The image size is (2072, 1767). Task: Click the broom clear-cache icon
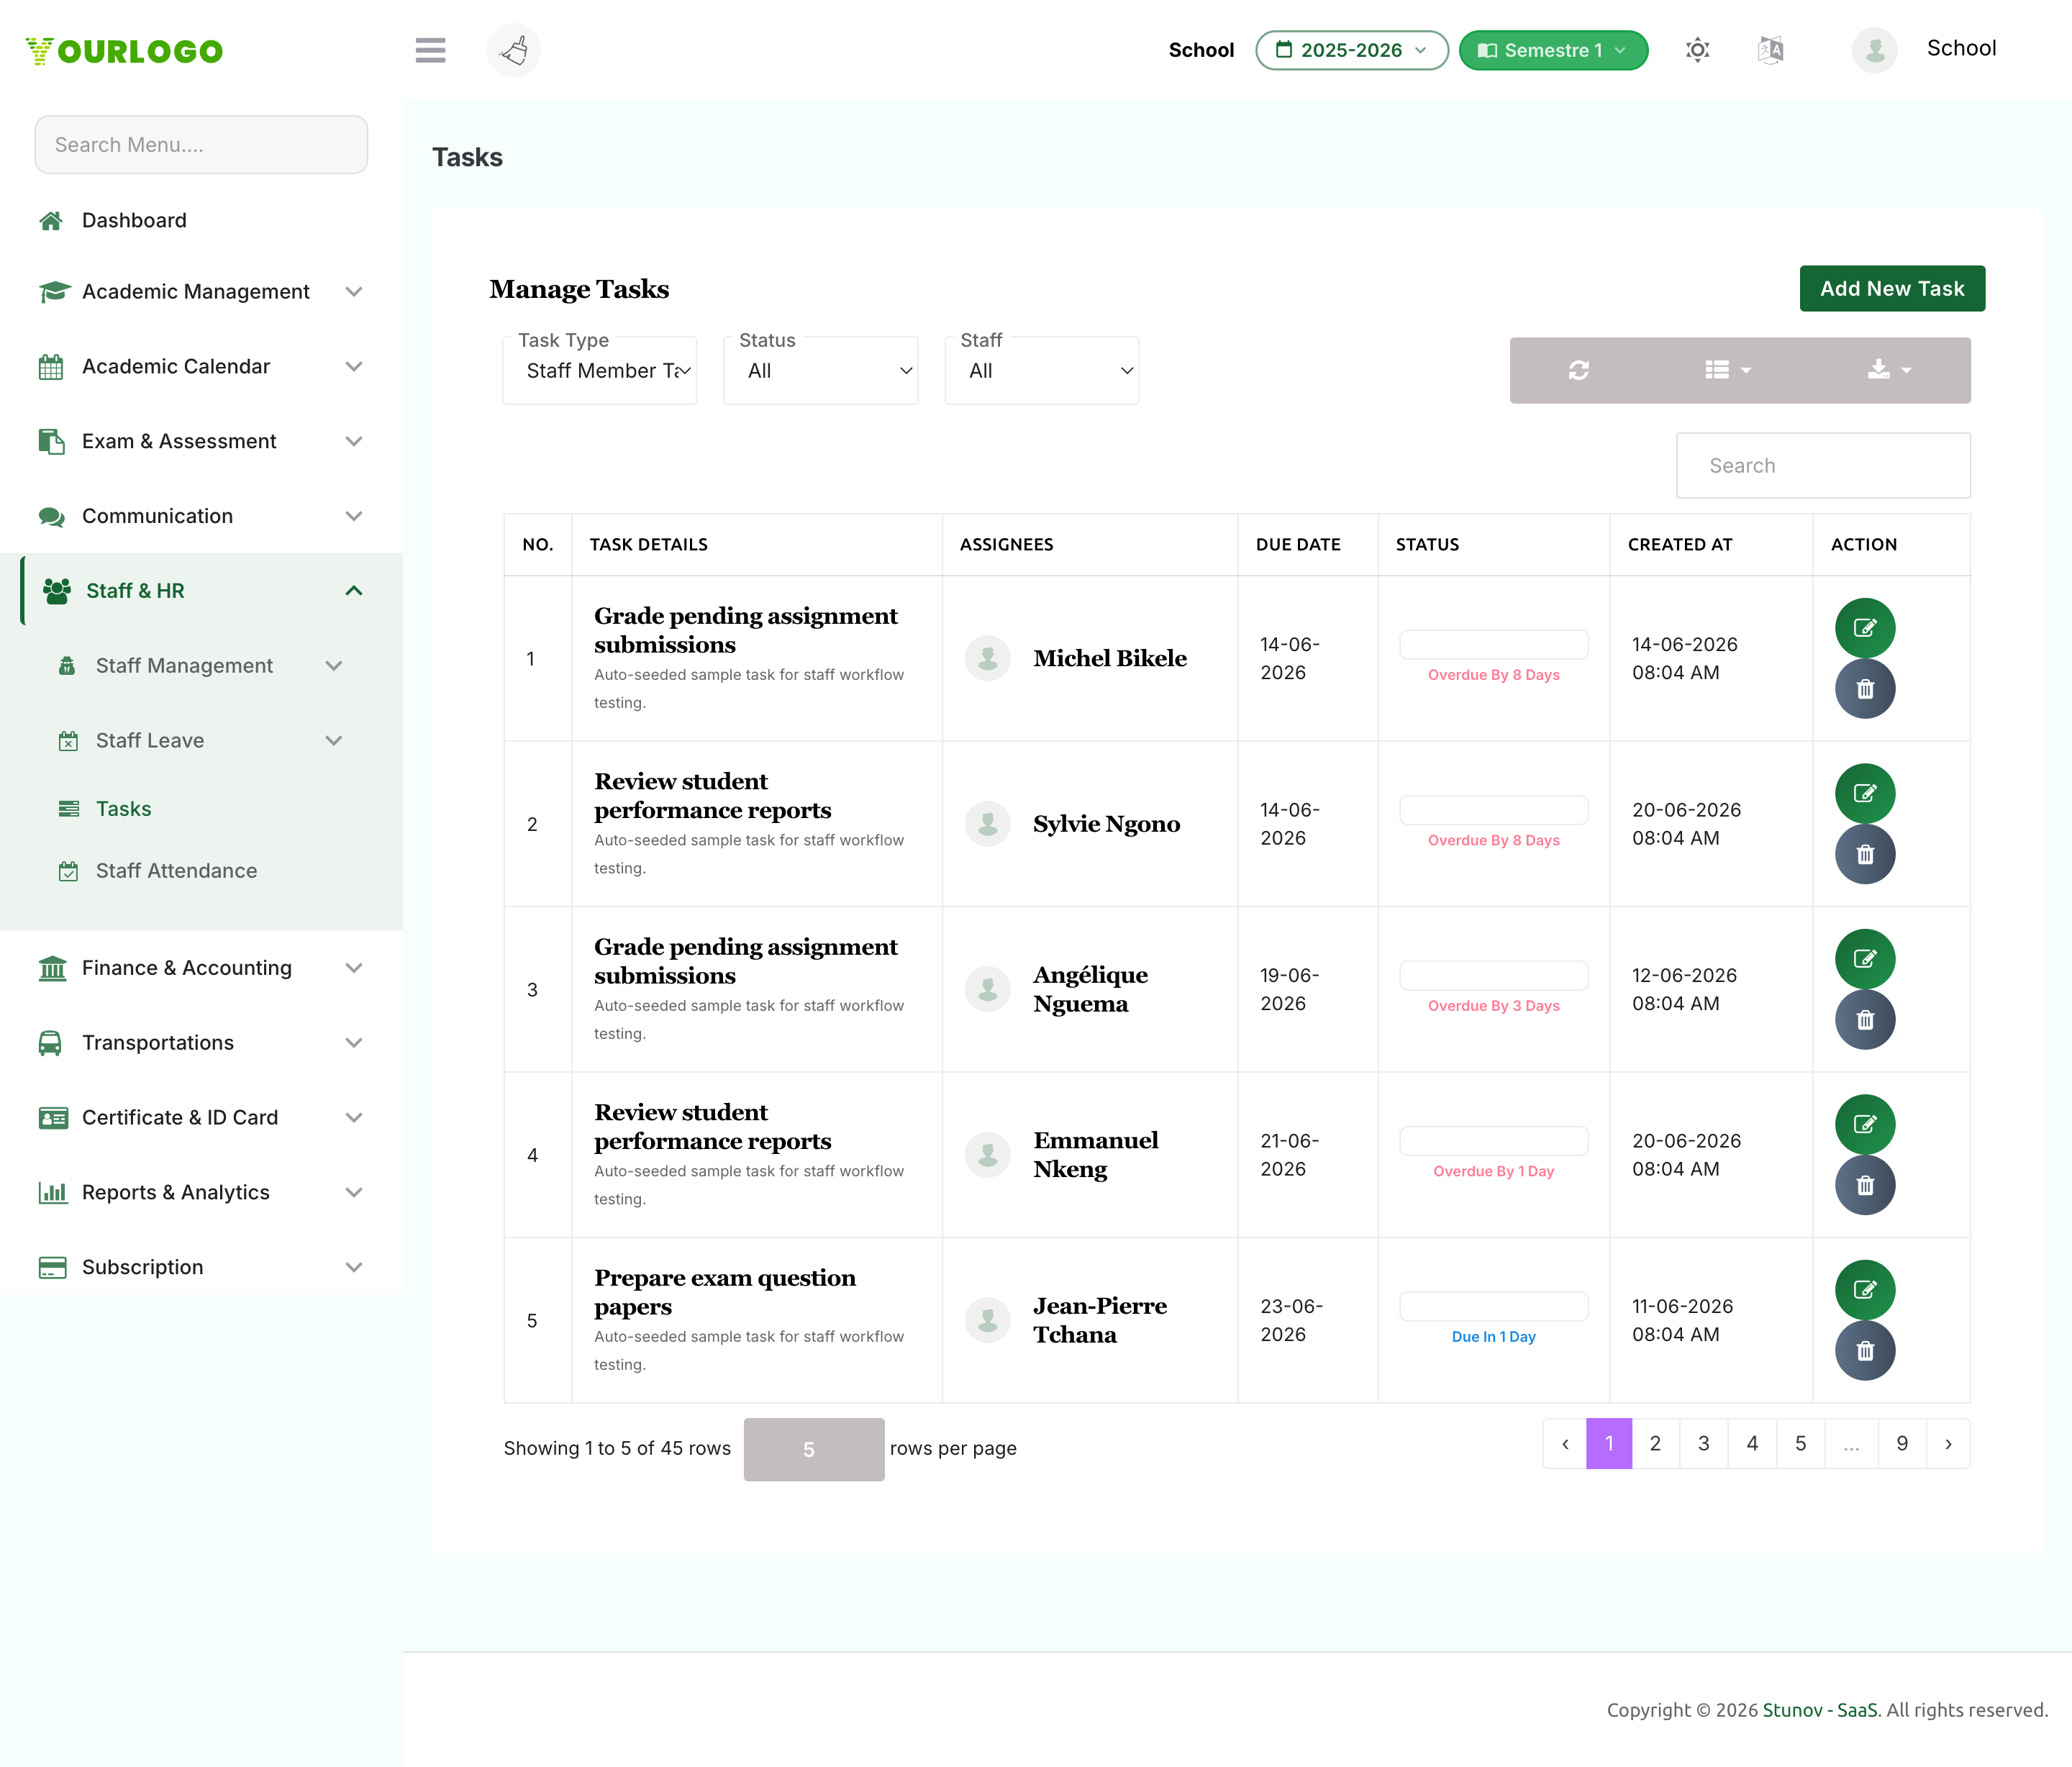click(x=513, y=50)
